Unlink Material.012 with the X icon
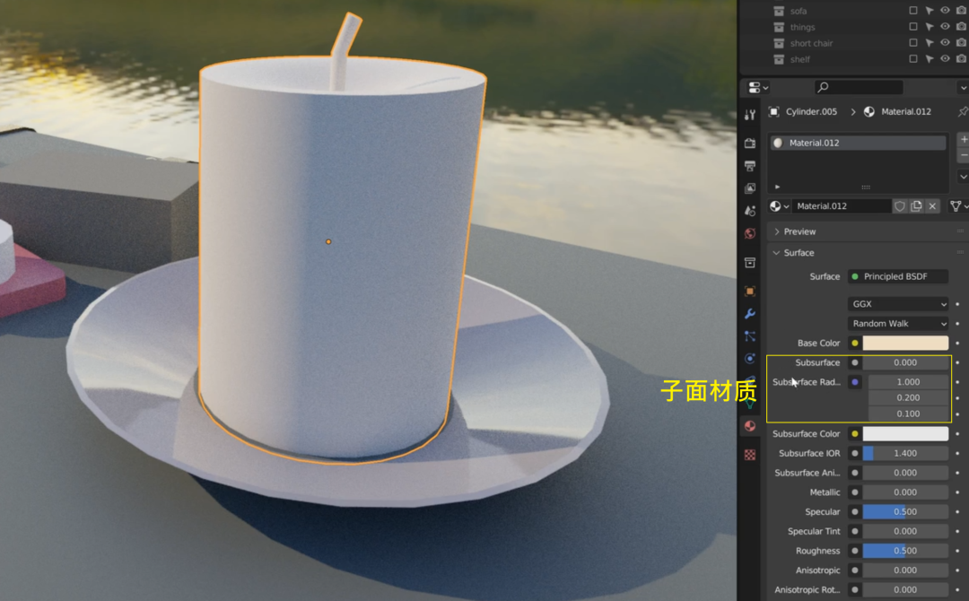This screenshot has height=601, width=969. (932, 206)
